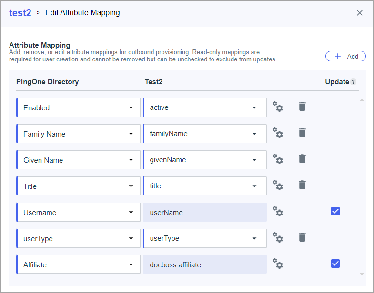
Task: Click the read-only docboss:affiliate field
Action: [x=205, y=264]
